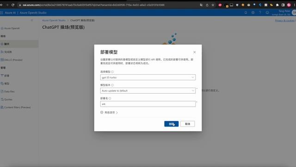The height and width of the screenshot is (167, 296).
Task: Click the orange circle extension icon
Action: pyautogui.click(x=243, y=5)
